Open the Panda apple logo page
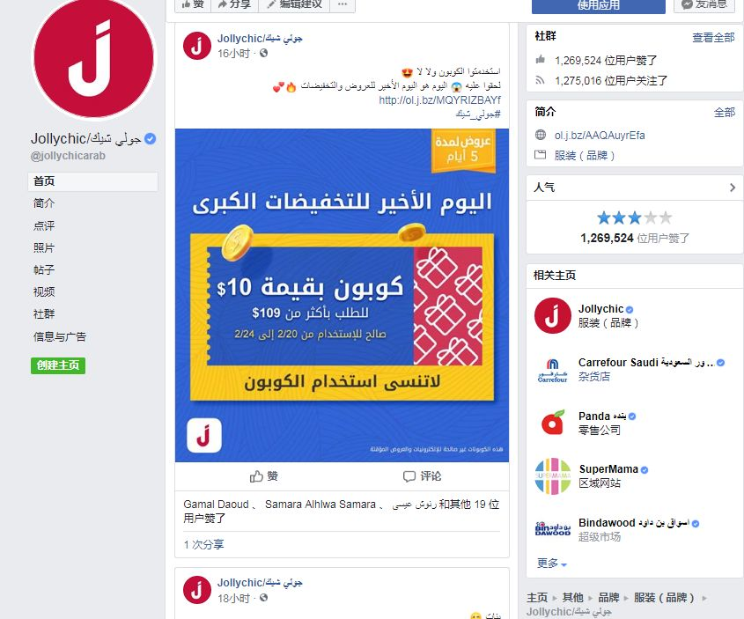The height and width of the screenshot is (619, 744). pyautogui.click(x=552, y=423)
